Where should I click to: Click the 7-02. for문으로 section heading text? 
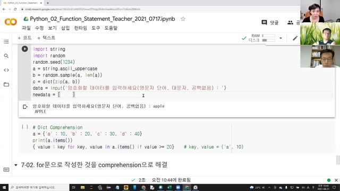click(x=94, y=165)
